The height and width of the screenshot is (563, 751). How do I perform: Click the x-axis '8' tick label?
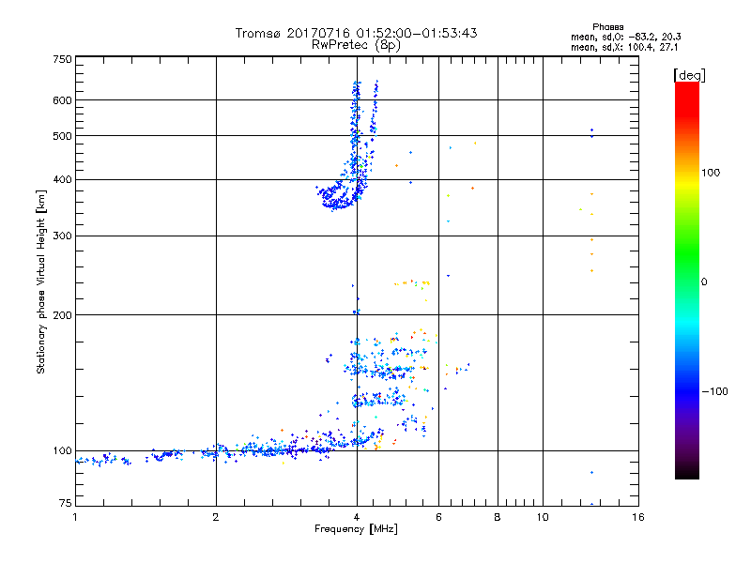tap(498, 517)
